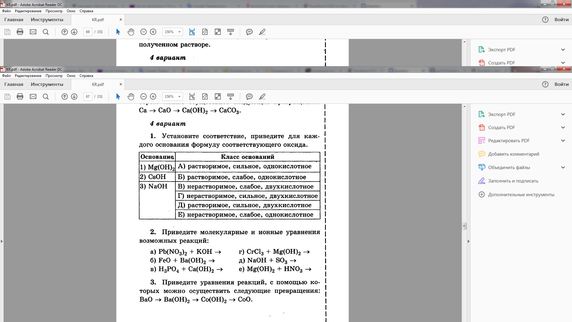Click the zoom in plus icon in lower window
Screen dimensions: 572x322
pyautogui.click(x=153, y=97)
